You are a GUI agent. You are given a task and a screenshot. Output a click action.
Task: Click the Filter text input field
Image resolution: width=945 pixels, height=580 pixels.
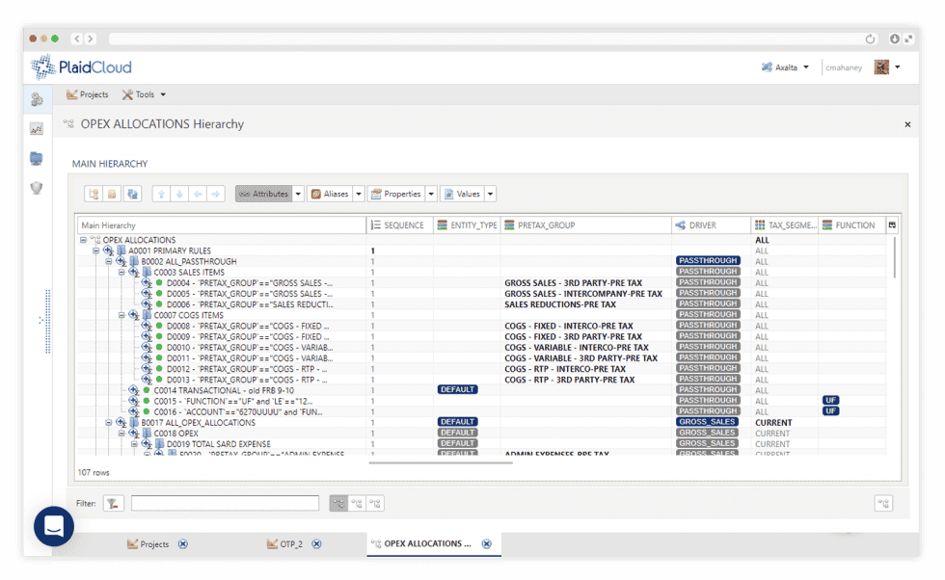click(x=225, y=504)
